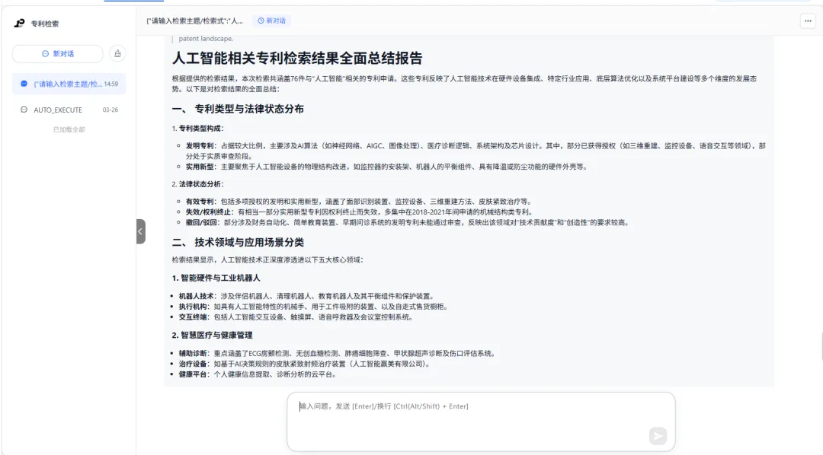Open the three-dot more options menu
The width and height of the screenshot is (823, 455).
tap(808, 21)
